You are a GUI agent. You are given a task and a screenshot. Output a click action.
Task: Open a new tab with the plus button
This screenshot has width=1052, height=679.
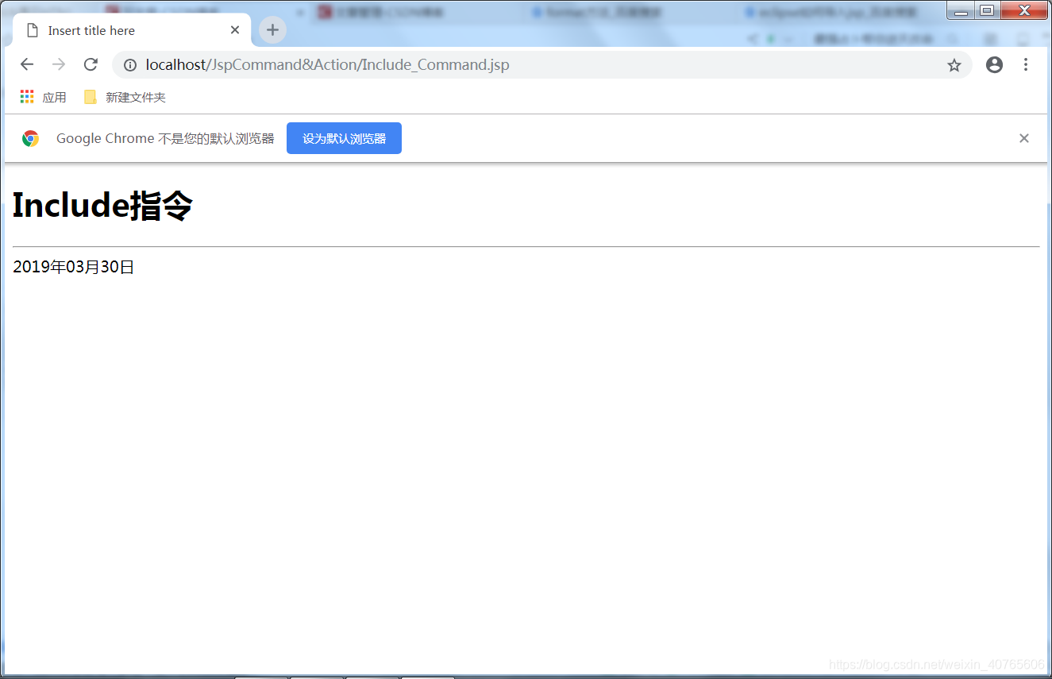272,30
